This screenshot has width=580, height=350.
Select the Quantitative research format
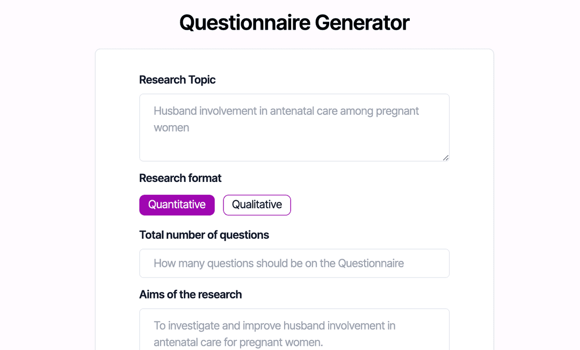(177, 205)
